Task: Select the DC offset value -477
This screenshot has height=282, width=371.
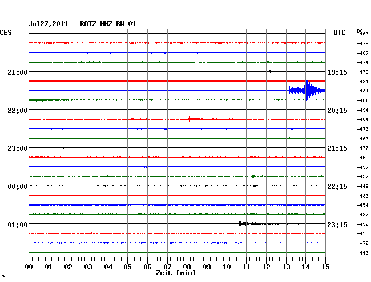Action: click(362, 148)
